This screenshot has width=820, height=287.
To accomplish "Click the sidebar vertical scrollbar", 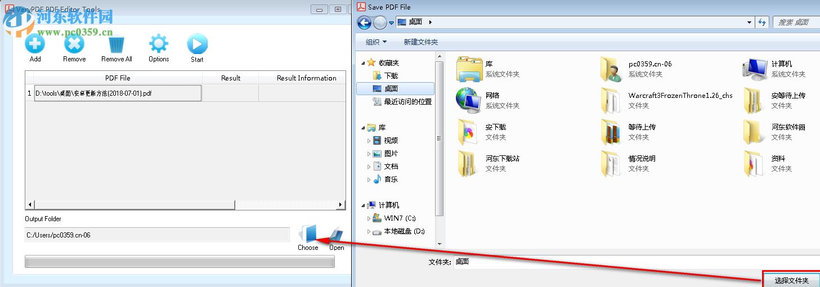I will (x=440, y=140).
